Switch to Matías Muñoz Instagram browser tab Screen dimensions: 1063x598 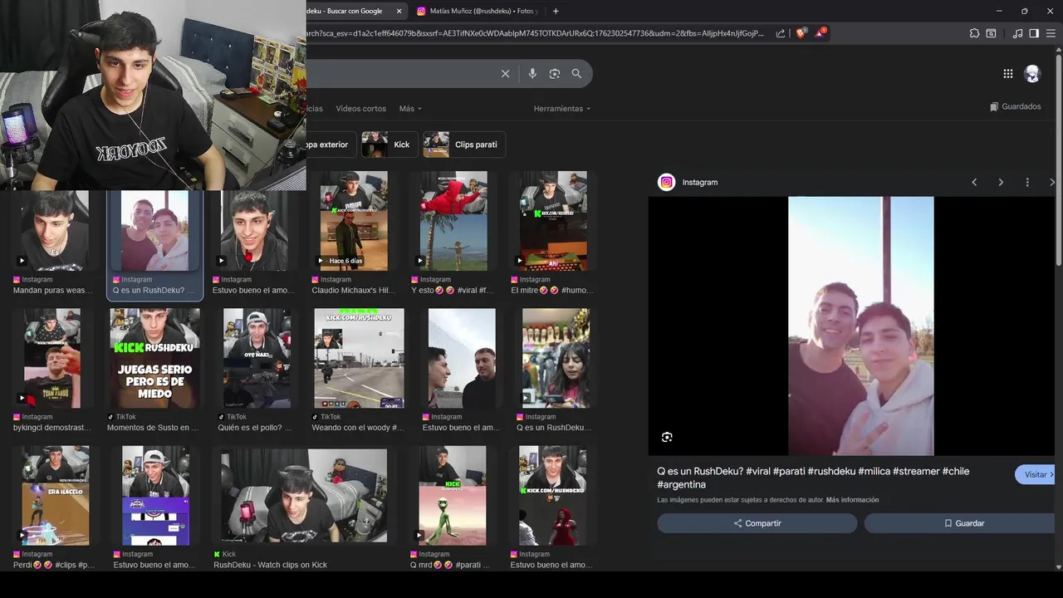point(477,11)
